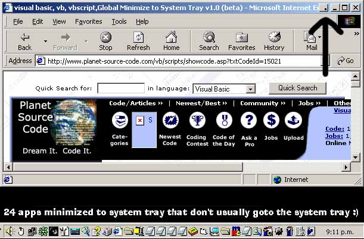Select the Ask a Pro icon
Image resolution: width=364 pixels, height=239 pixels.
[248, 122]
